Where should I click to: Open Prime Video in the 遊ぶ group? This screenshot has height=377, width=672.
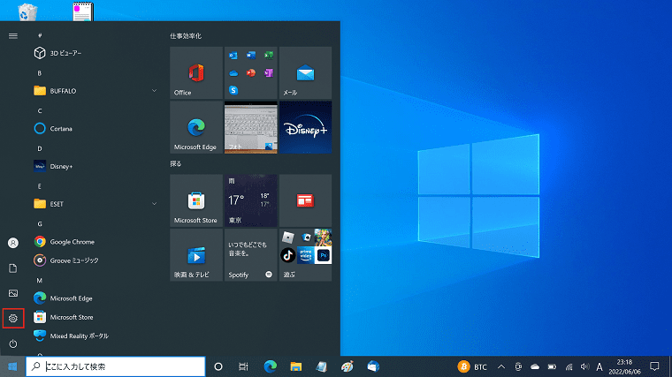pos(306,255)
